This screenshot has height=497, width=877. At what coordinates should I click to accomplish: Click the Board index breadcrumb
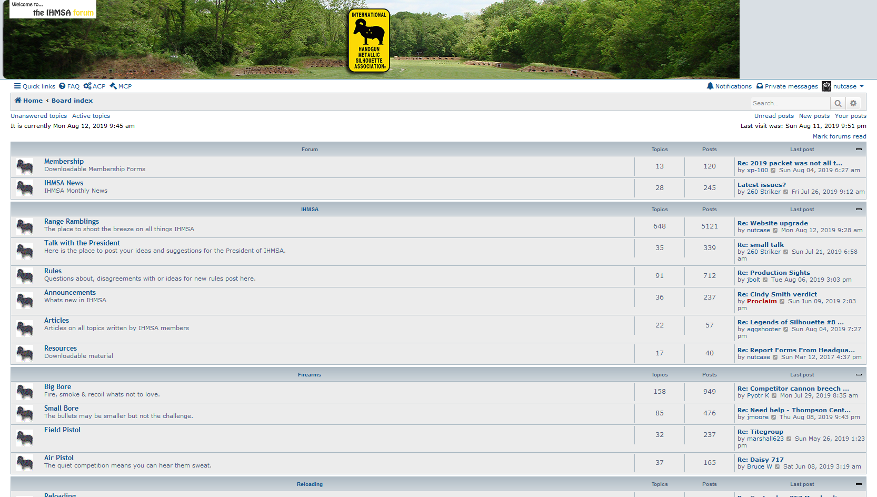point(72,101)
